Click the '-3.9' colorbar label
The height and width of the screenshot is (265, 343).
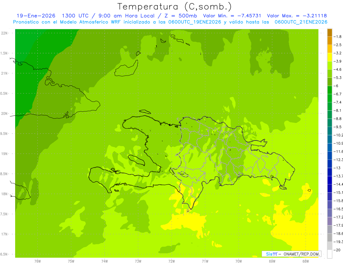pos(338,61)
